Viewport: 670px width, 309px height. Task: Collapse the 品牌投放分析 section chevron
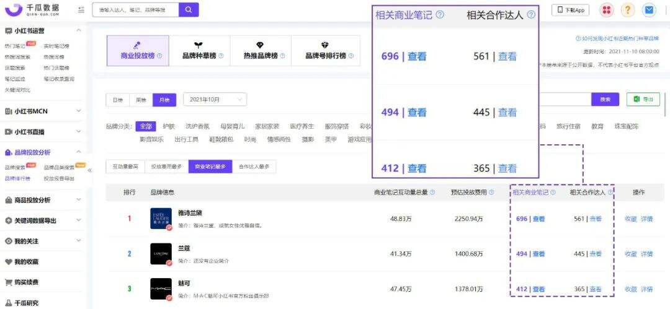pos(79,152)
